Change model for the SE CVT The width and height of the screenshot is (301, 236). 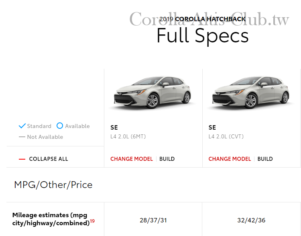pyautogui.click(x=230, y=159)
